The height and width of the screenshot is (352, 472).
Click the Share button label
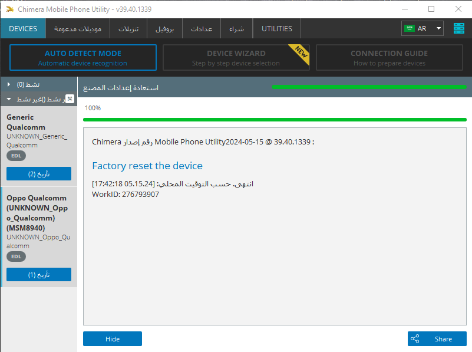click(x=443, y=339)
